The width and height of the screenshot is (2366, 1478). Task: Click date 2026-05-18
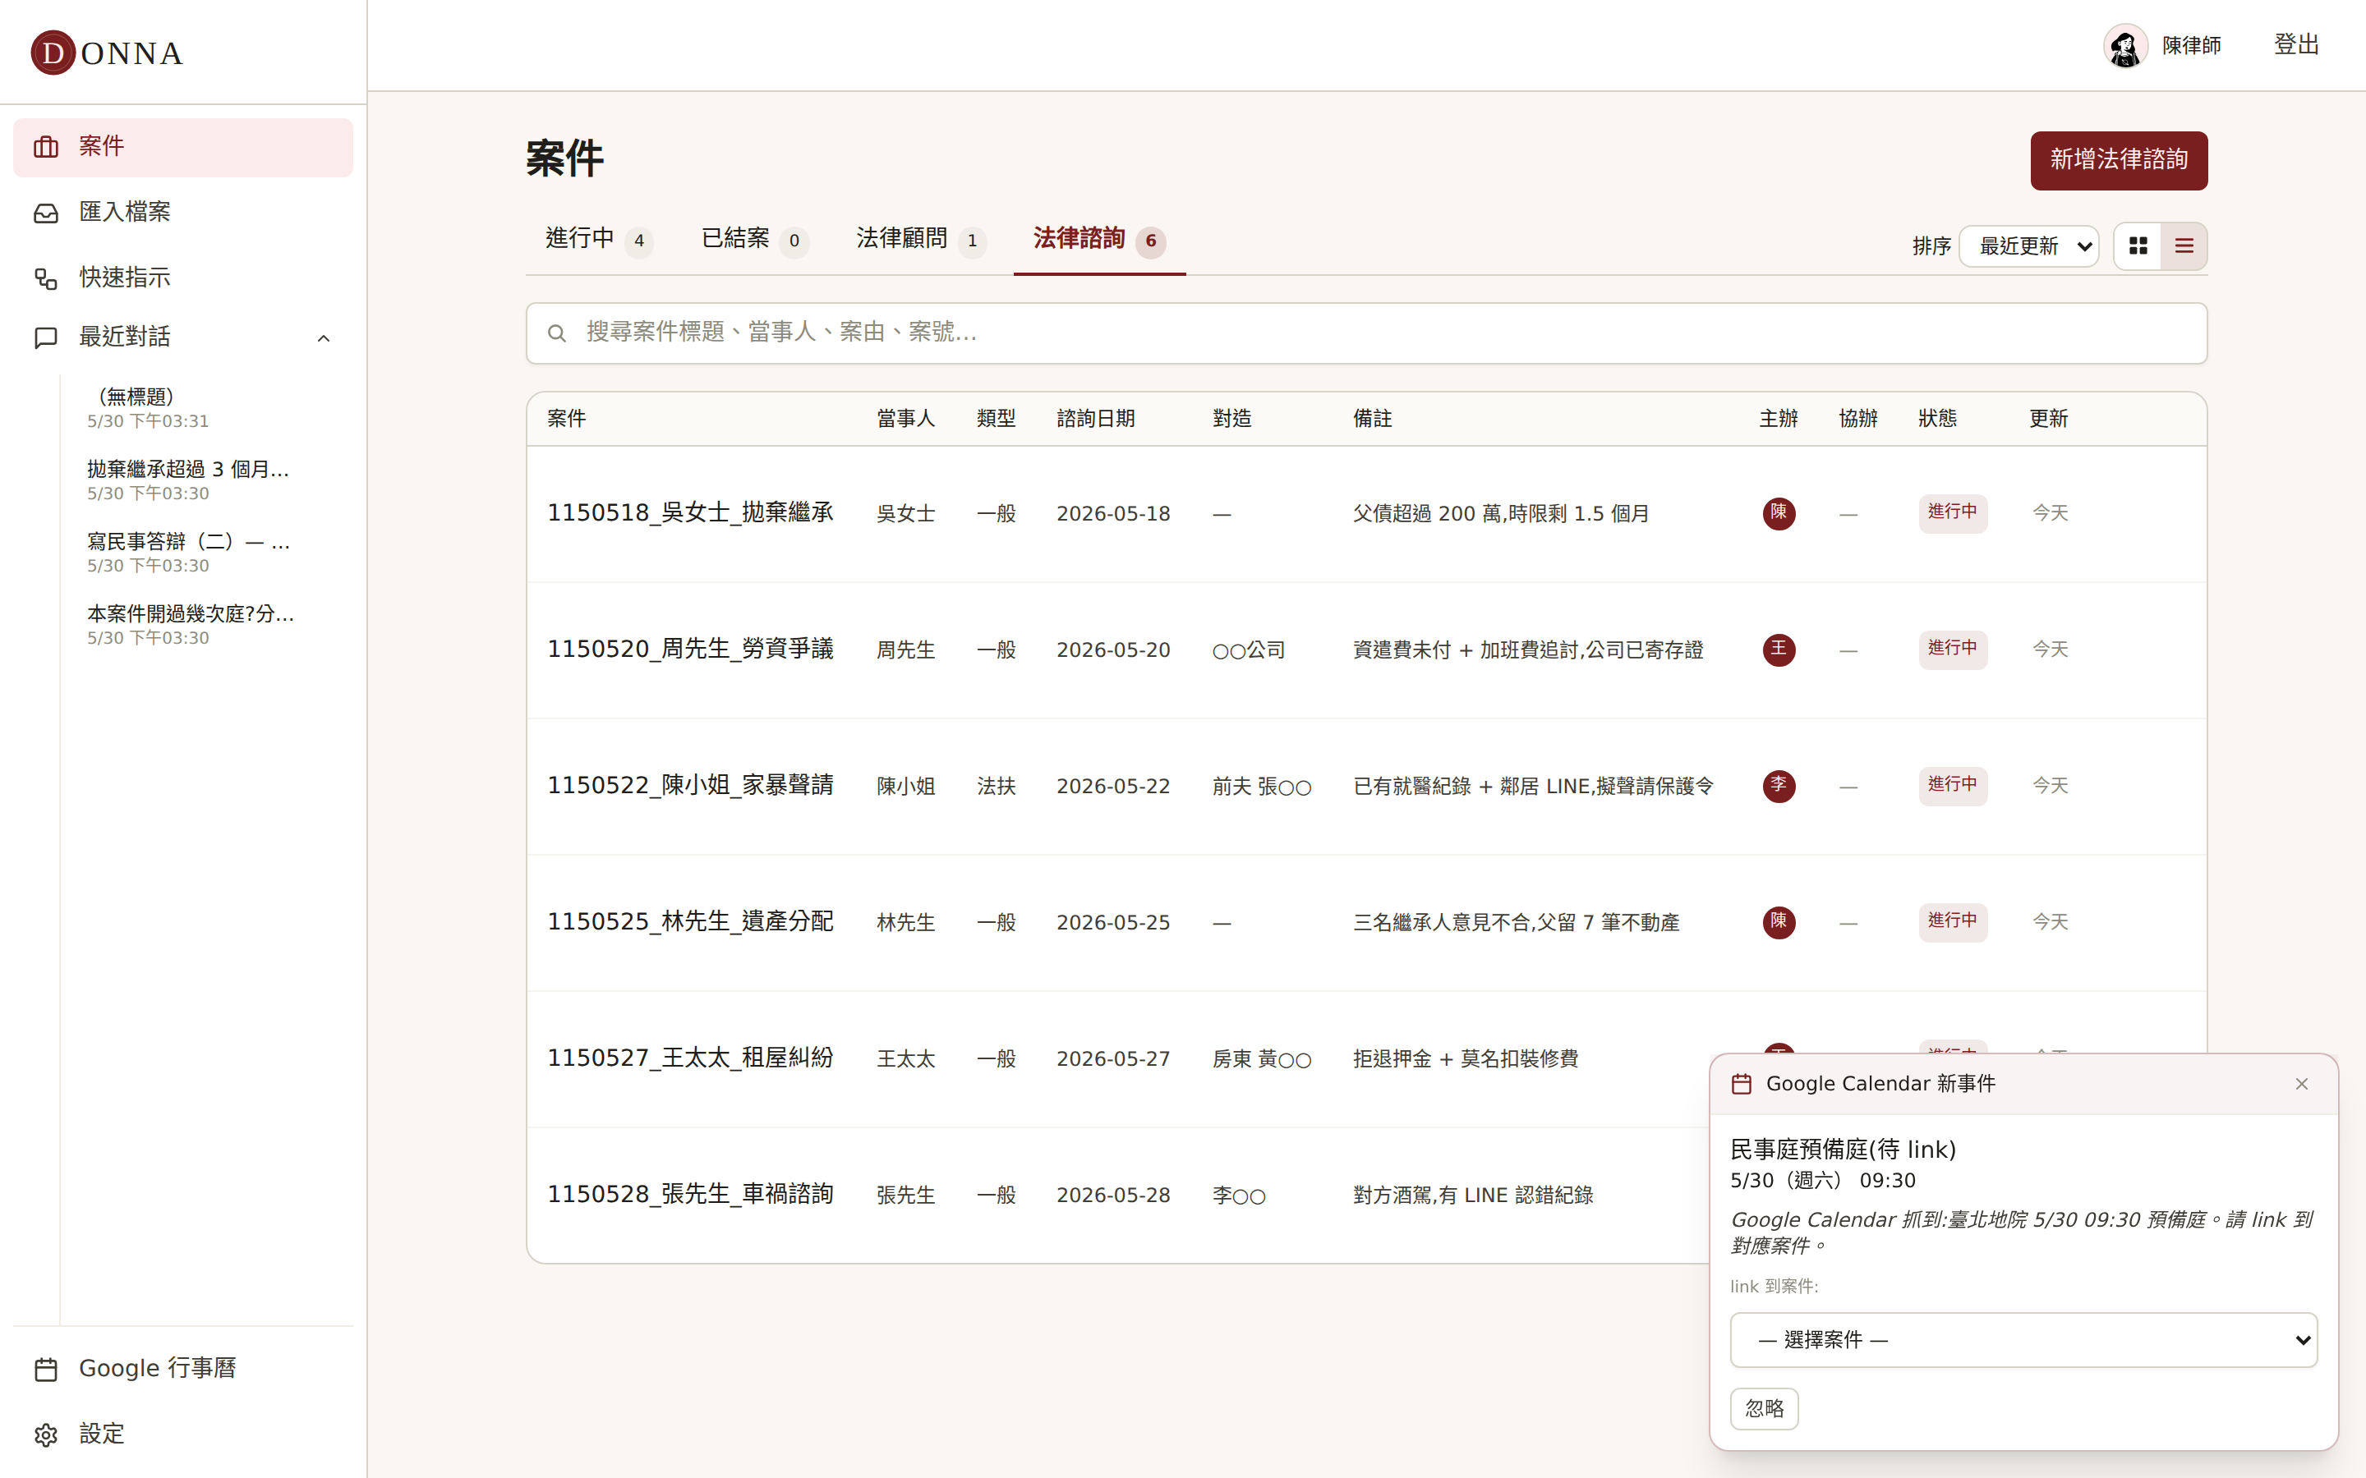[1112, 514]
